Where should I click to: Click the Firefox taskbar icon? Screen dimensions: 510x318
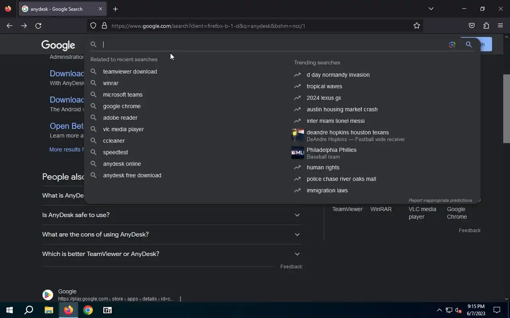coord(69,310)
